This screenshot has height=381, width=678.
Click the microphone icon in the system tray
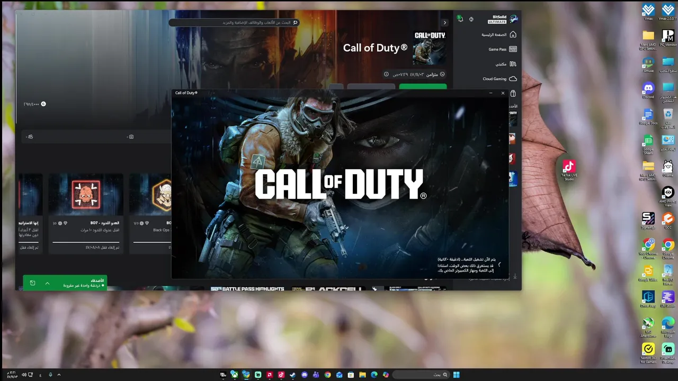click(x=50, y=375)
